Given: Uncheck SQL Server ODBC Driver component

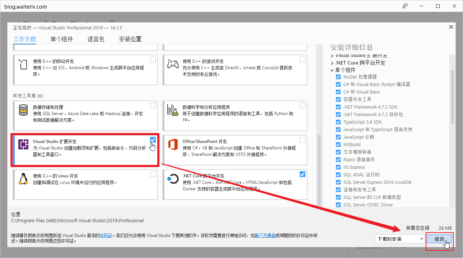Looking at the screenshot, I should [338, 205].
